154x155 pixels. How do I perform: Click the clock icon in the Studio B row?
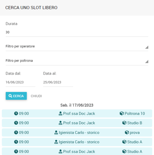(x=16, y=123)
